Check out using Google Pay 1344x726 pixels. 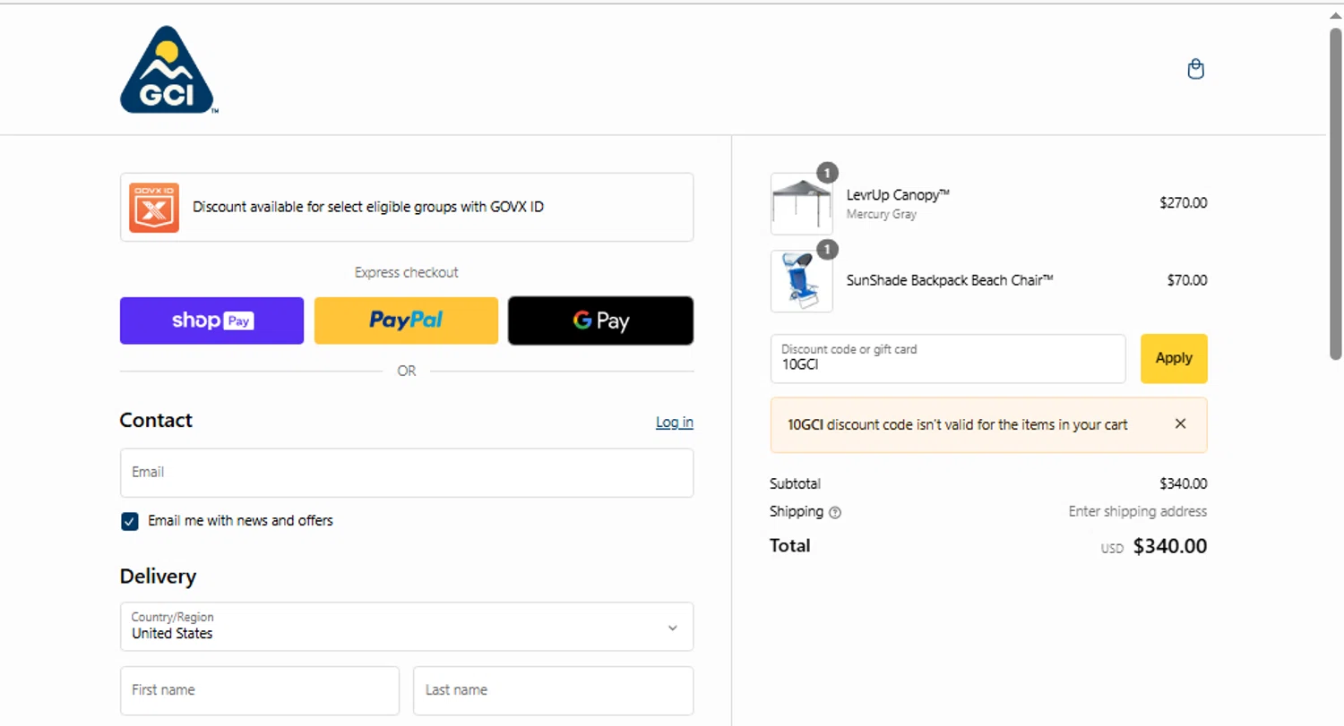pyautogui.click(x=600, y=320)
